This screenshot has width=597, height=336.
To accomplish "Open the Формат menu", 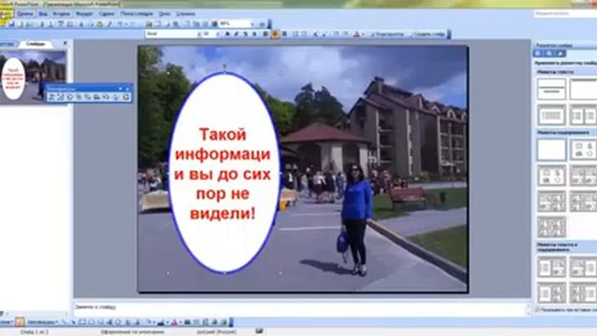I will pyautogui.click(x=84, y=14).
